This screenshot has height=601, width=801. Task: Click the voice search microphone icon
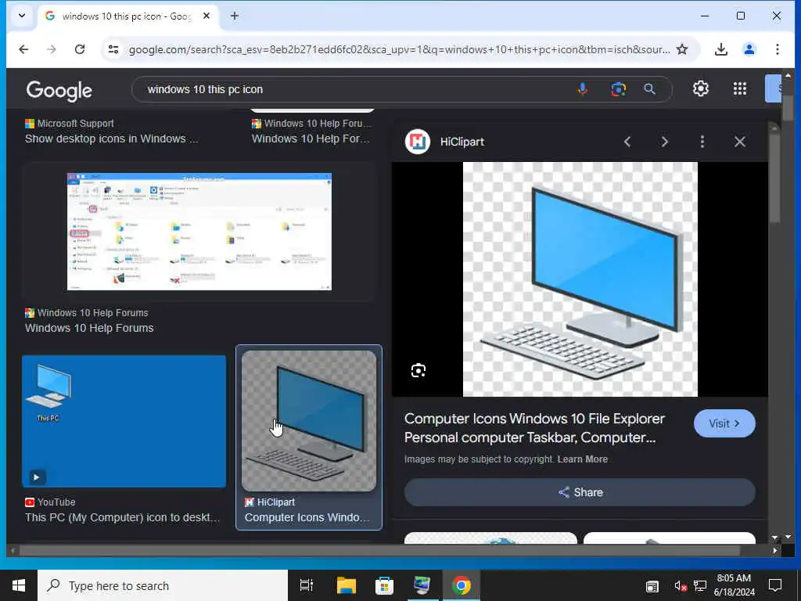click(582, 89)
